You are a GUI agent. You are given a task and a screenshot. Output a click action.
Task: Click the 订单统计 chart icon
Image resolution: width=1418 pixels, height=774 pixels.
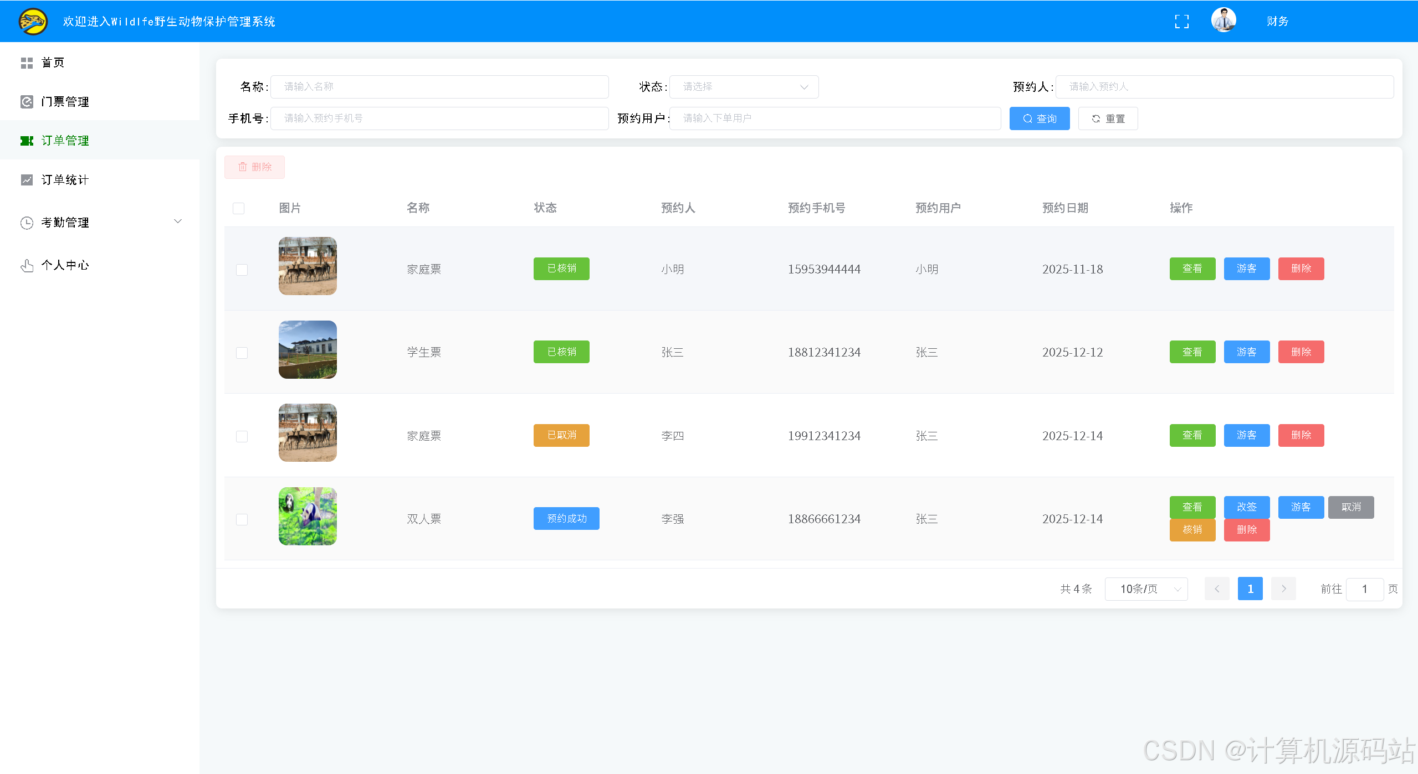27,180
